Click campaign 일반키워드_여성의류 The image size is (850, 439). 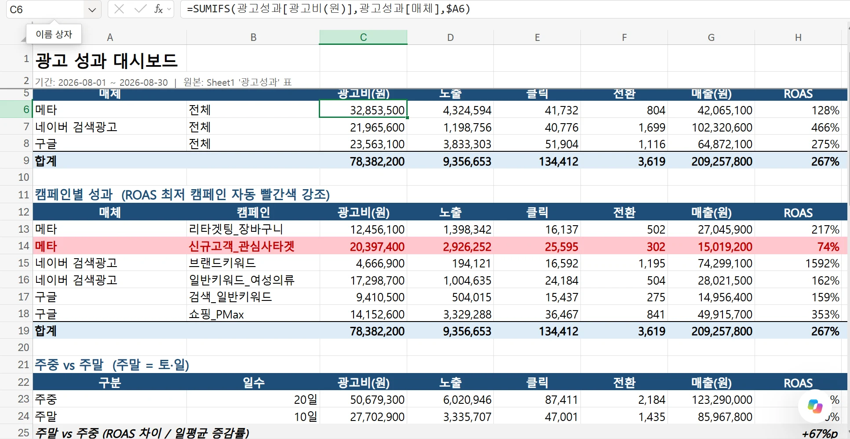(x=253, y=280)
